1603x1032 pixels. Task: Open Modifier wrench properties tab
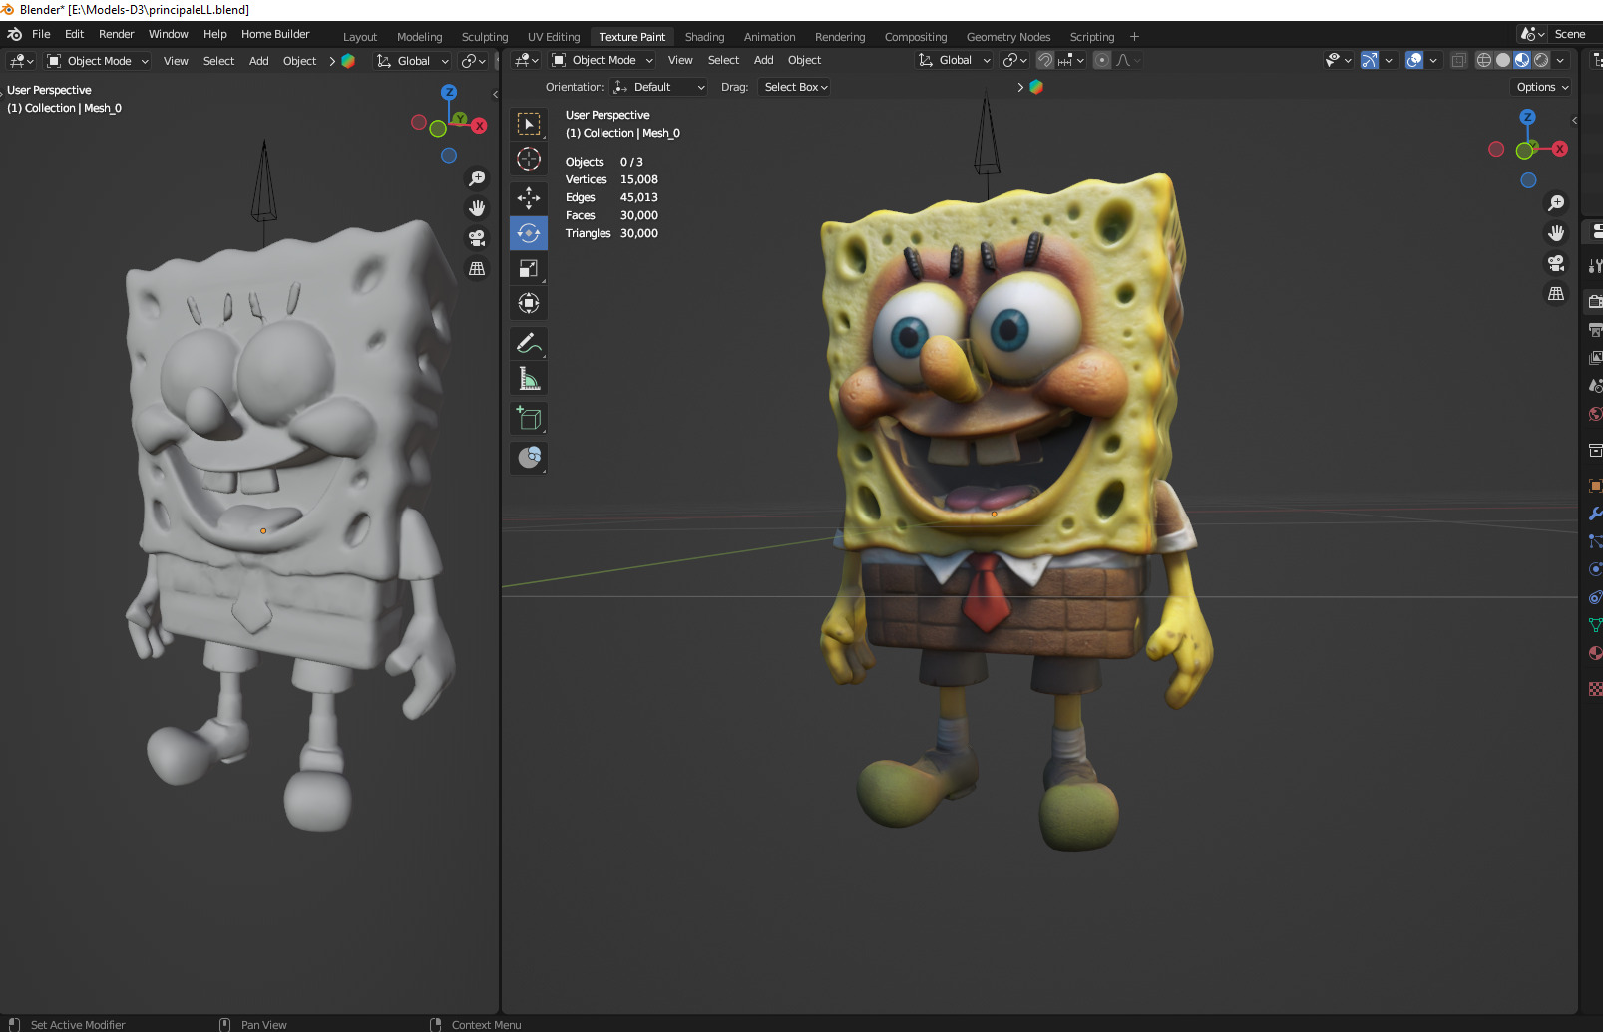[x=1595, y=514]
